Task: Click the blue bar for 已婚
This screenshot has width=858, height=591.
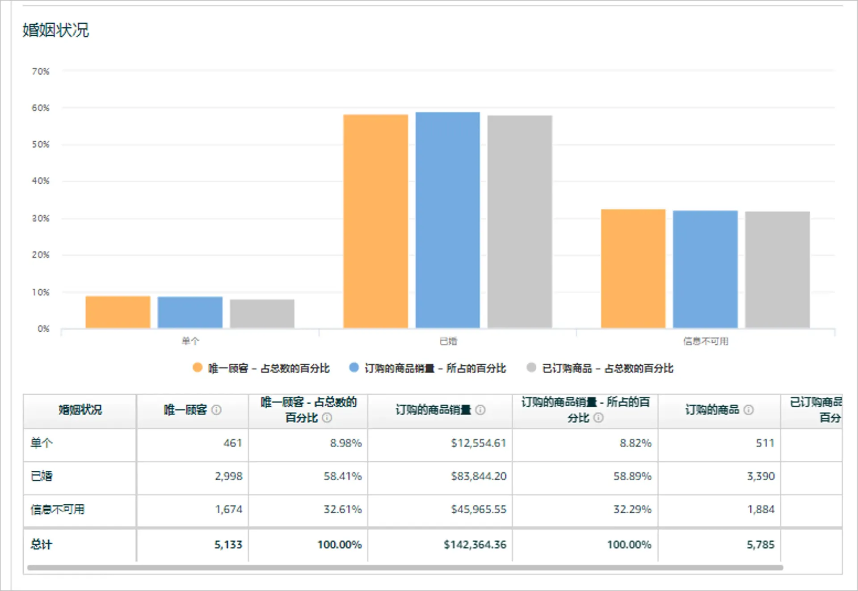Action: tap(448, 220)
